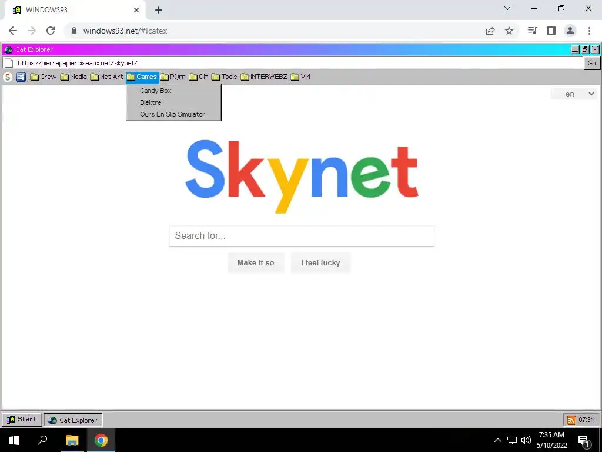Screen dimensions: 602x452
Task: Click the lock site info icon
Action: point(74,31)
